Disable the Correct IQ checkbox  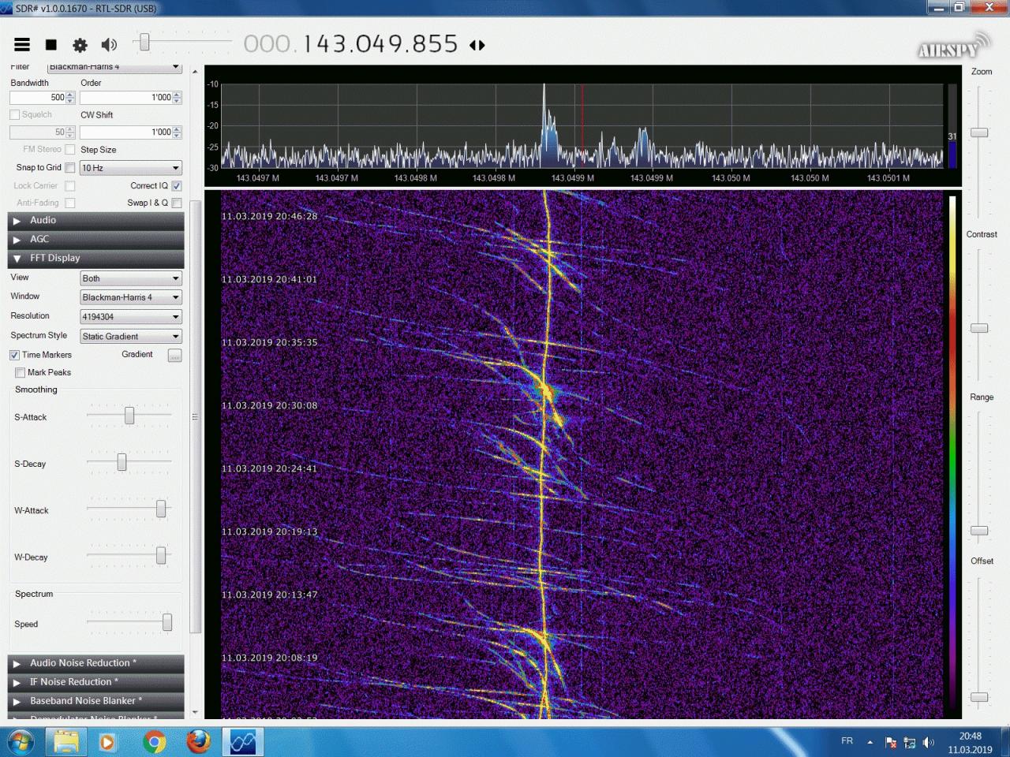click(177, 186)
